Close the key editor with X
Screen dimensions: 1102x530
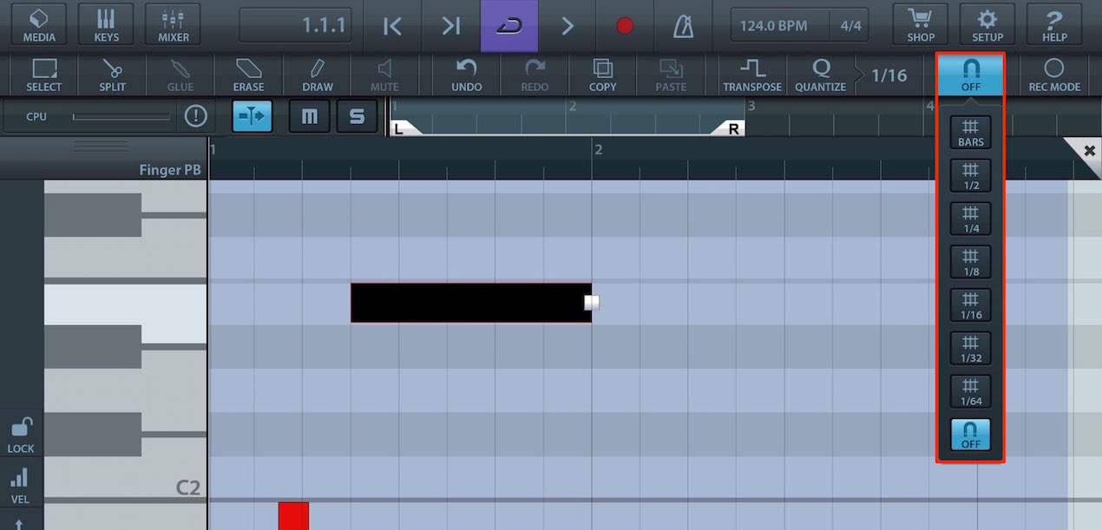pyautogui.click(x=1089, y=151)
